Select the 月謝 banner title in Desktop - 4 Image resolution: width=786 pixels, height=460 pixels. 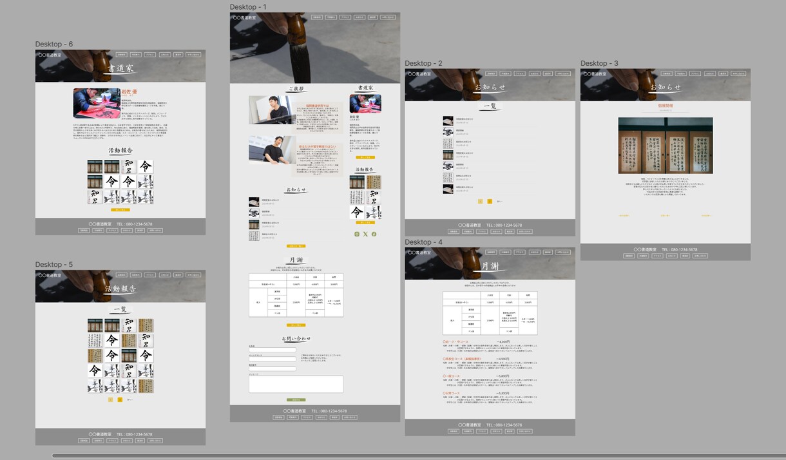click(x=490, y=266)
